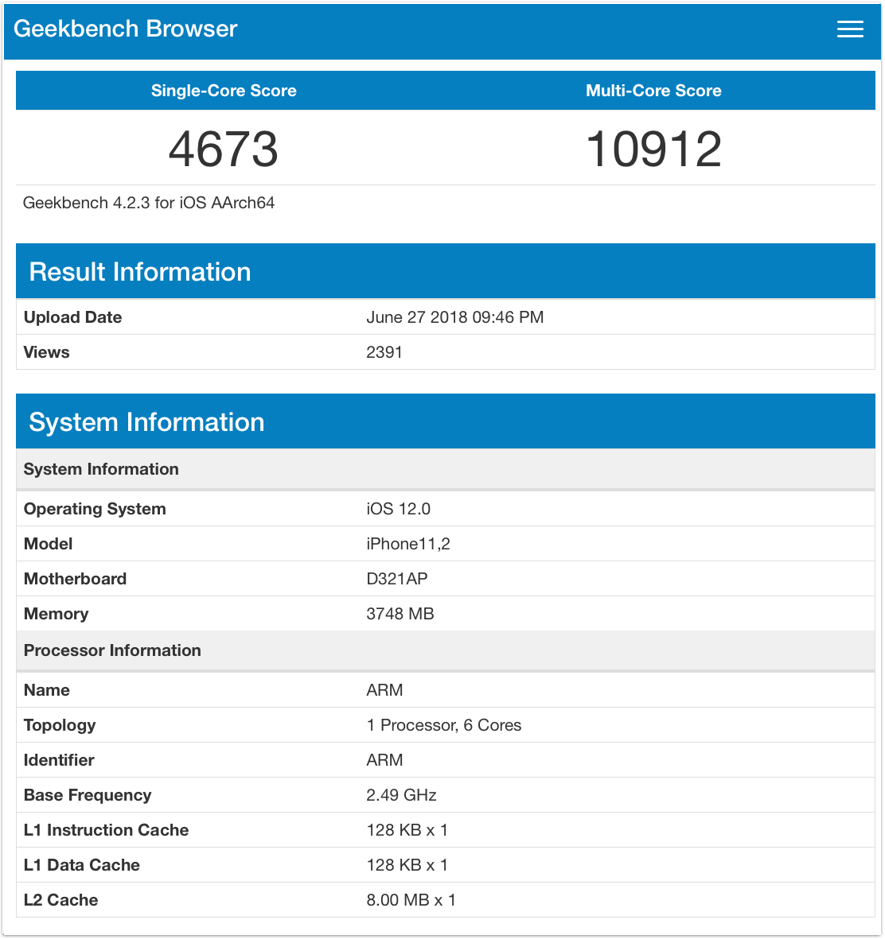This screenshot has width=885, height=939.
Task: Click the Base Frequency label
Action: 88,795
